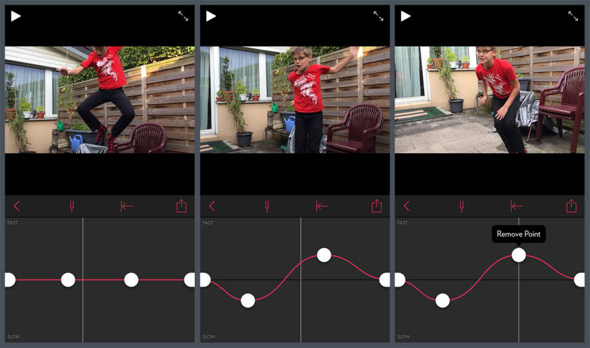This screenshot has width=590, height=348.
Task: Select the raised speed point in middle panel
Action: click(324, 255)
